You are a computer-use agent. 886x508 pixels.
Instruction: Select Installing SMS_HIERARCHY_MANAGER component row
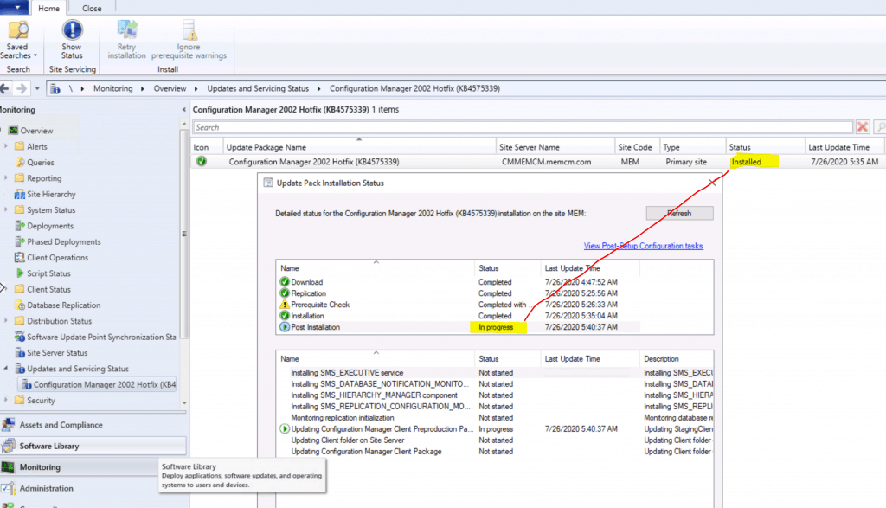coord(495,395)
